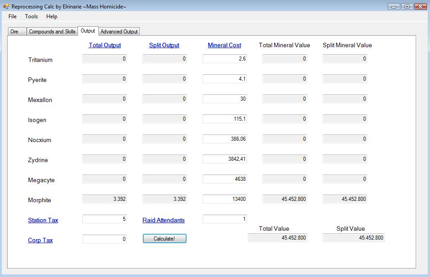430x277 pixels.
Task: Click the Station Tax input field
Action: (x=105, y=219)
